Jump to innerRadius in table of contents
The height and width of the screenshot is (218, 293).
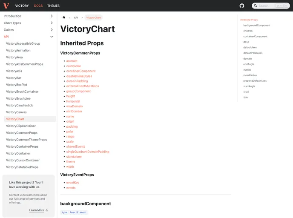[250, 75]
